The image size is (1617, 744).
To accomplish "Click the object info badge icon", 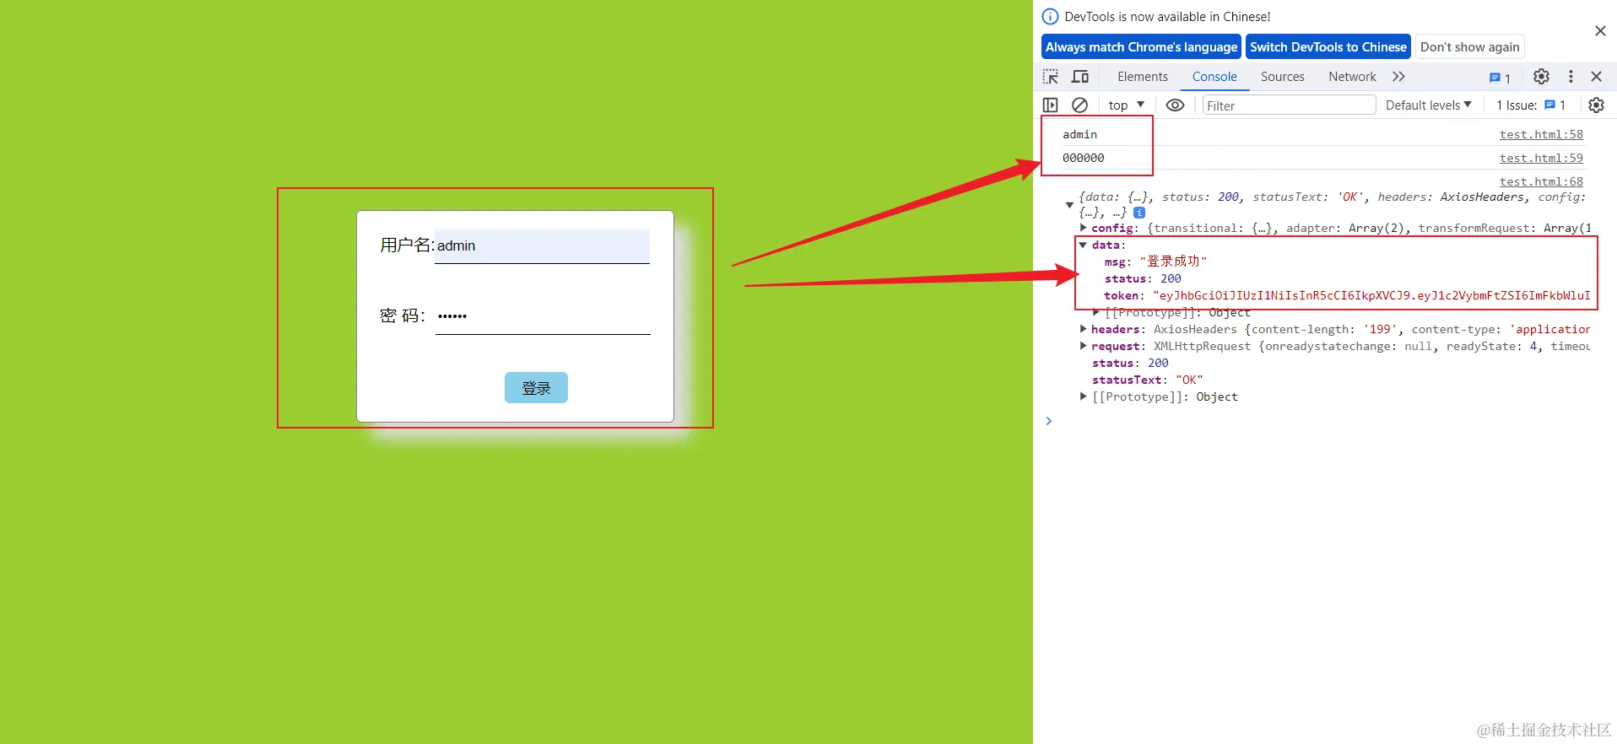I will tap(1139, 213).
